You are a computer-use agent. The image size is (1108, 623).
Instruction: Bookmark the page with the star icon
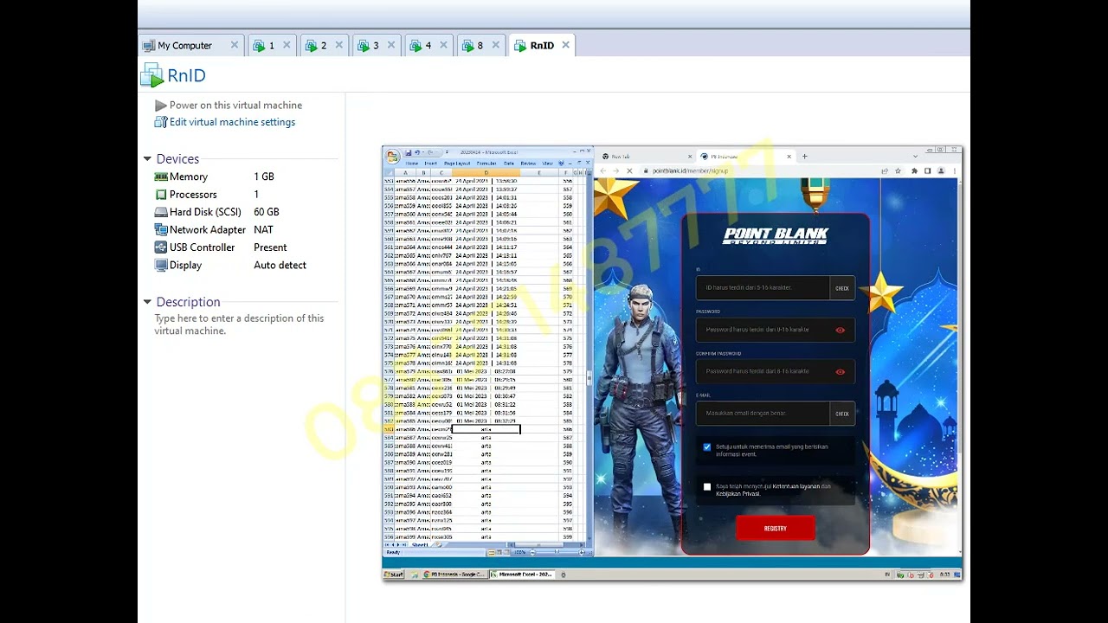coord(898,171)
